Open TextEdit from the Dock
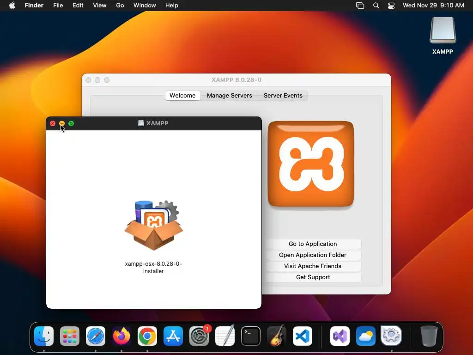473x355 pixels. (225, 336)
